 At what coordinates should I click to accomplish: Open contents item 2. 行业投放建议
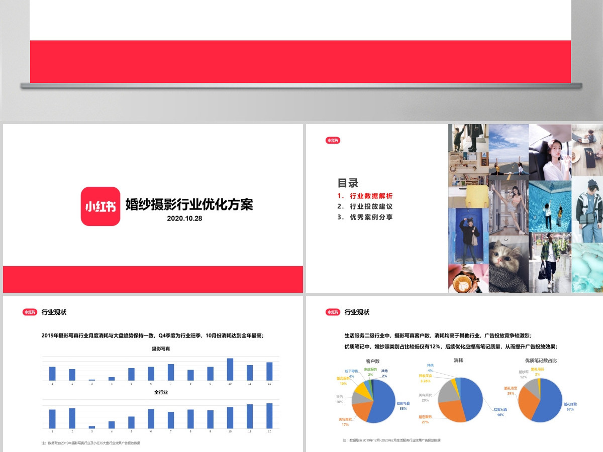pos(365,206)
